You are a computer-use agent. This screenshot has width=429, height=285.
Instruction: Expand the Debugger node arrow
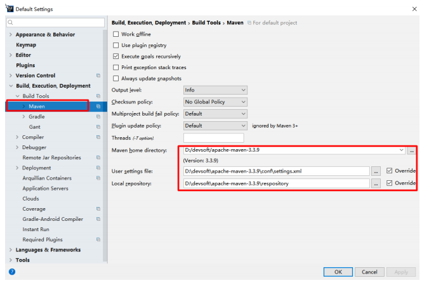(x=17, y=147)
